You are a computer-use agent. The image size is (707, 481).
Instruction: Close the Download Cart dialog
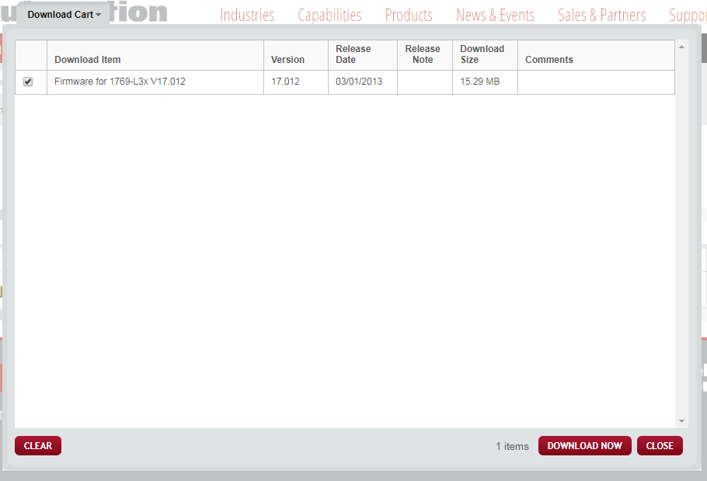point(660,446)
